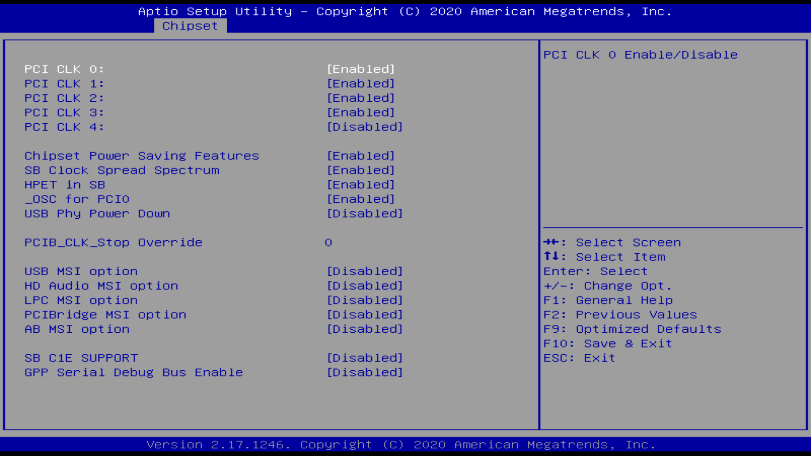The height and width of the screenshot is (456, 811).
Task: Click F10 Save & Exit hint
Action: coord(607,344)
